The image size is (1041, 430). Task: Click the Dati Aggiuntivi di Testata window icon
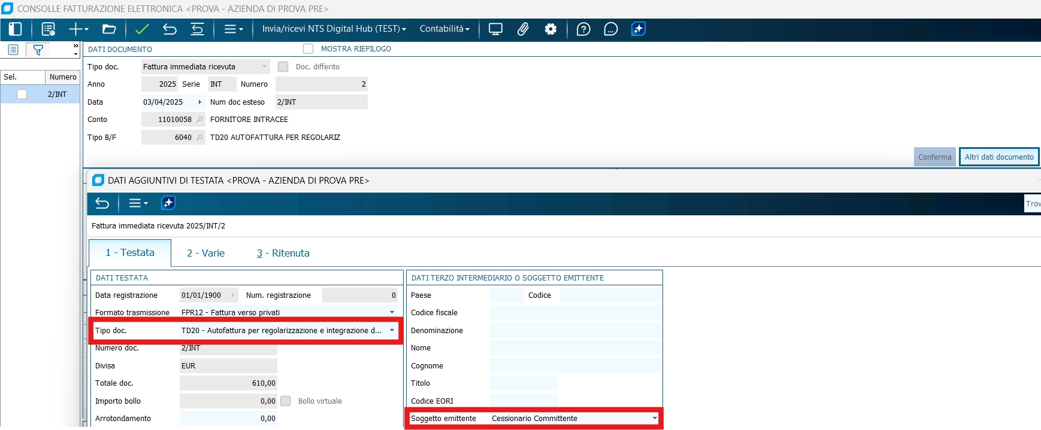point(98,180)
